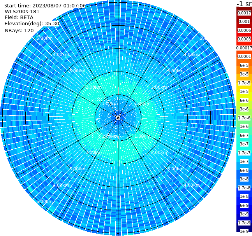Pick the 1e-8 colorbar value

(244, 196)
